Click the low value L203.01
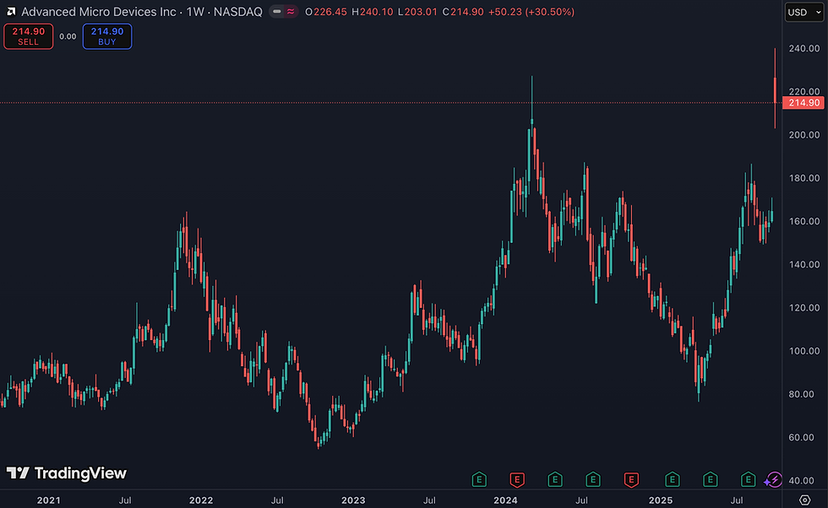The height and width of the screenshot is (508, 828). pyautogui.click(x=417, y=12)
